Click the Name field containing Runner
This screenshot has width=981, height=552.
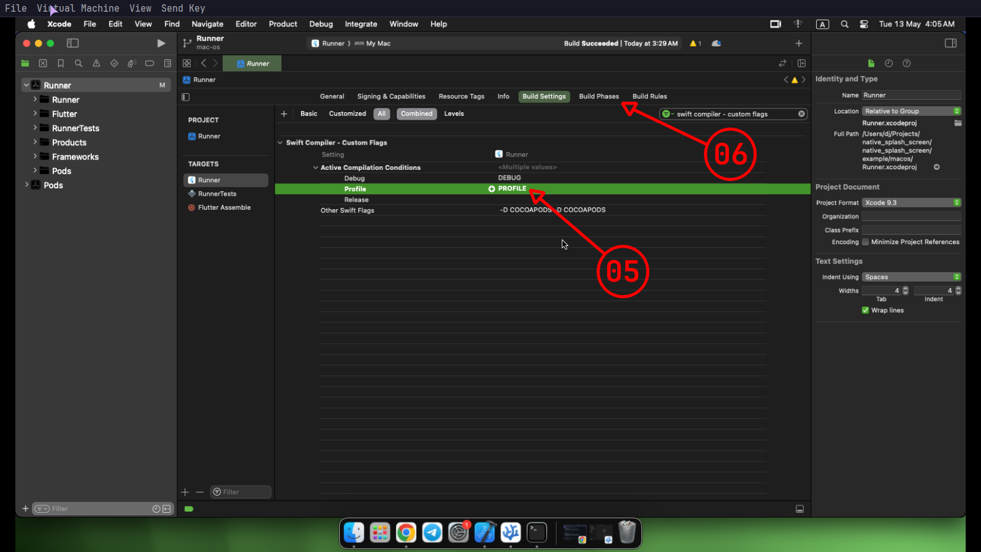[912, 95]
